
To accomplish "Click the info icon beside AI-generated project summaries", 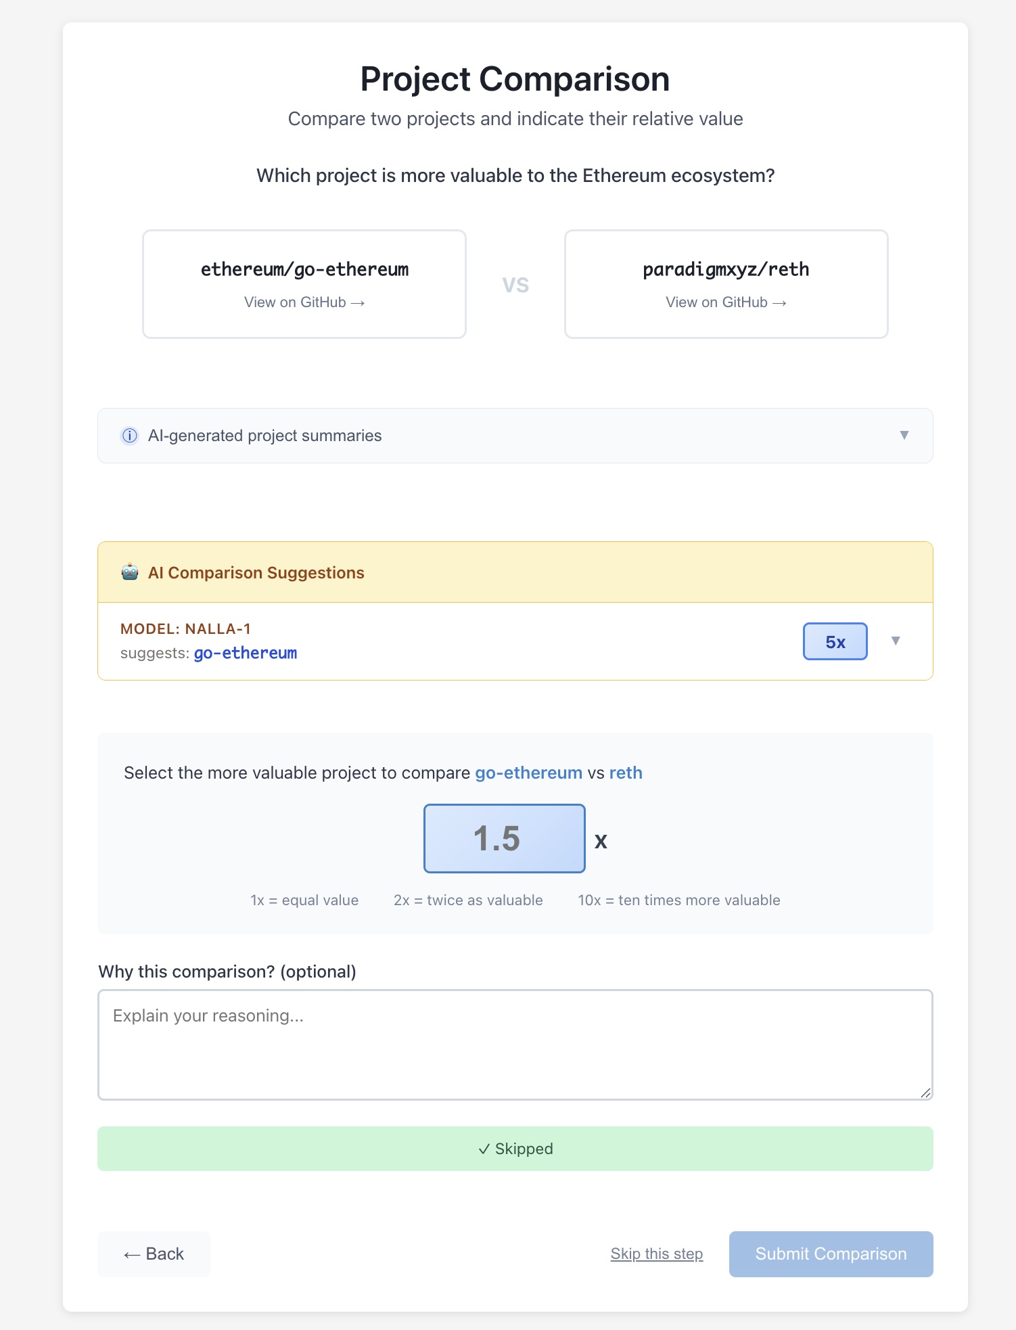I will (x=129, y=436).
